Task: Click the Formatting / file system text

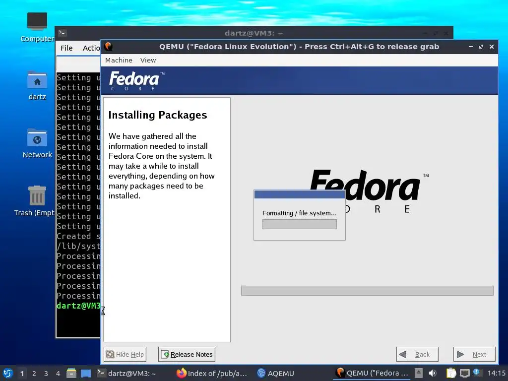Action: coord(299,213)
